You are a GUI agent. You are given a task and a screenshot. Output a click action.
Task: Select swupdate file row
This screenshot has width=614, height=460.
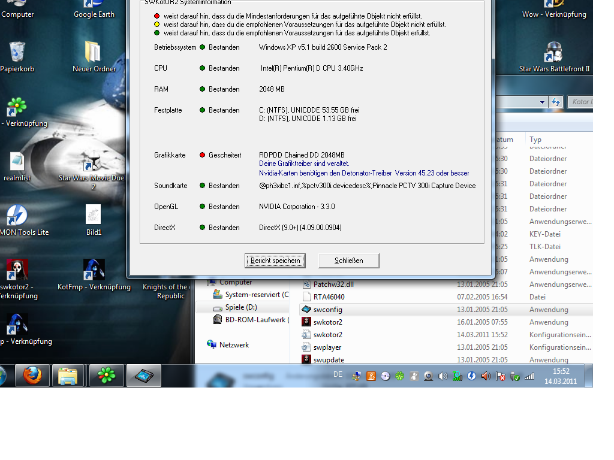click(x=446, y=359)
